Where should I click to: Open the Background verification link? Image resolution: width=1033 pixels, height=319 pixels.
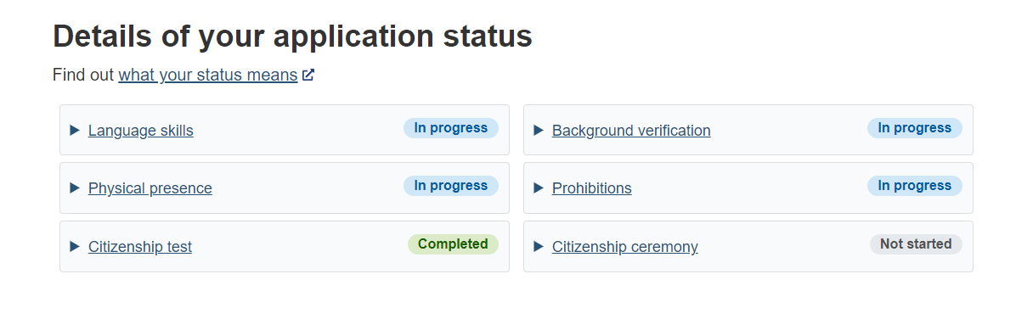631,131
